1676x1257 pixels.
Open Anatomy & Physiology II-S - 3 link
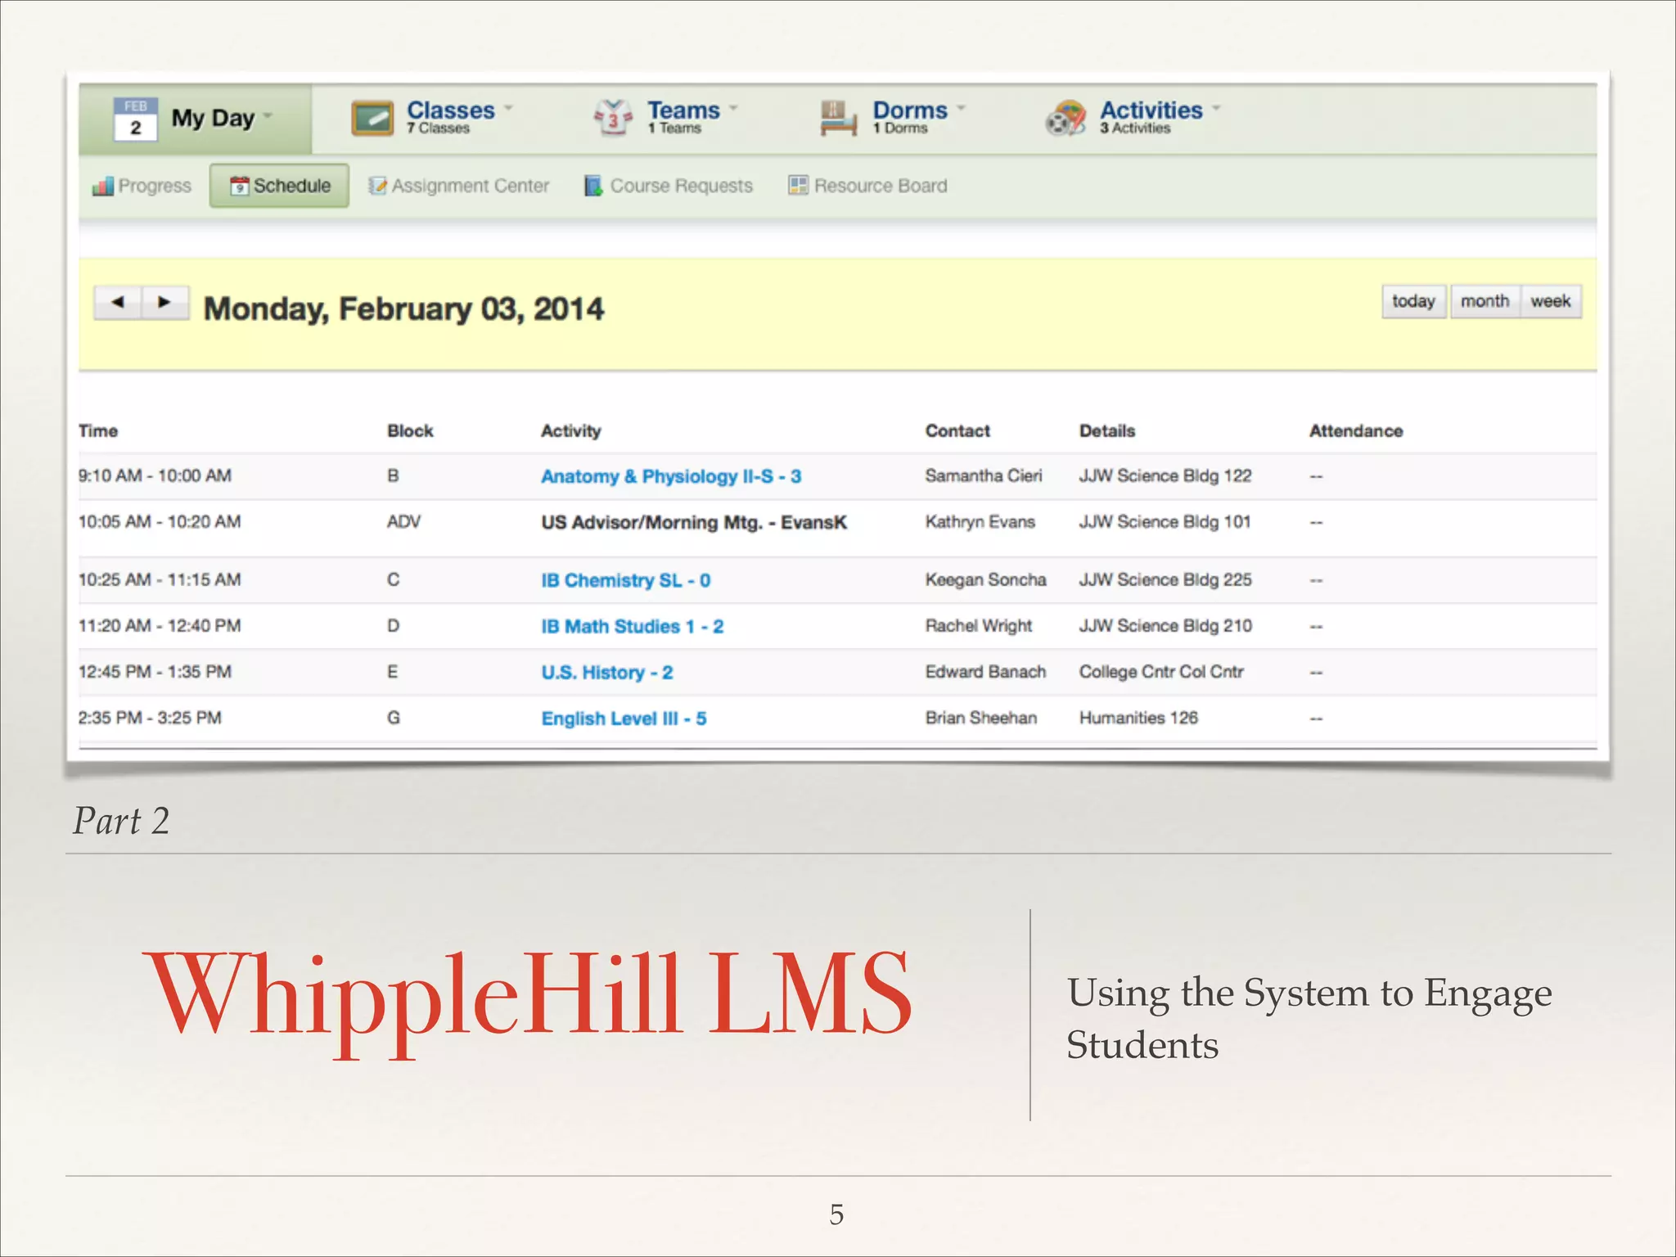(x=671, y=476)
